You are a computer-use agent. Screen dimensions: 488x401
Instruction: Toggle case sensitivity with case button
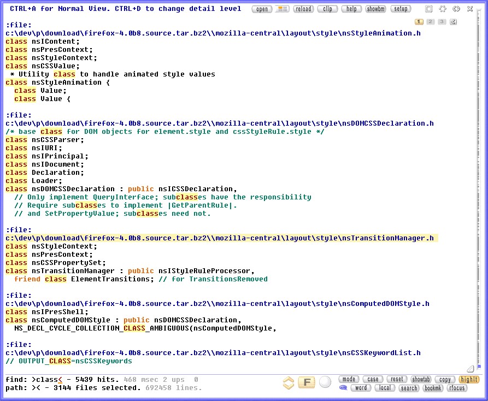pos(373,379)
